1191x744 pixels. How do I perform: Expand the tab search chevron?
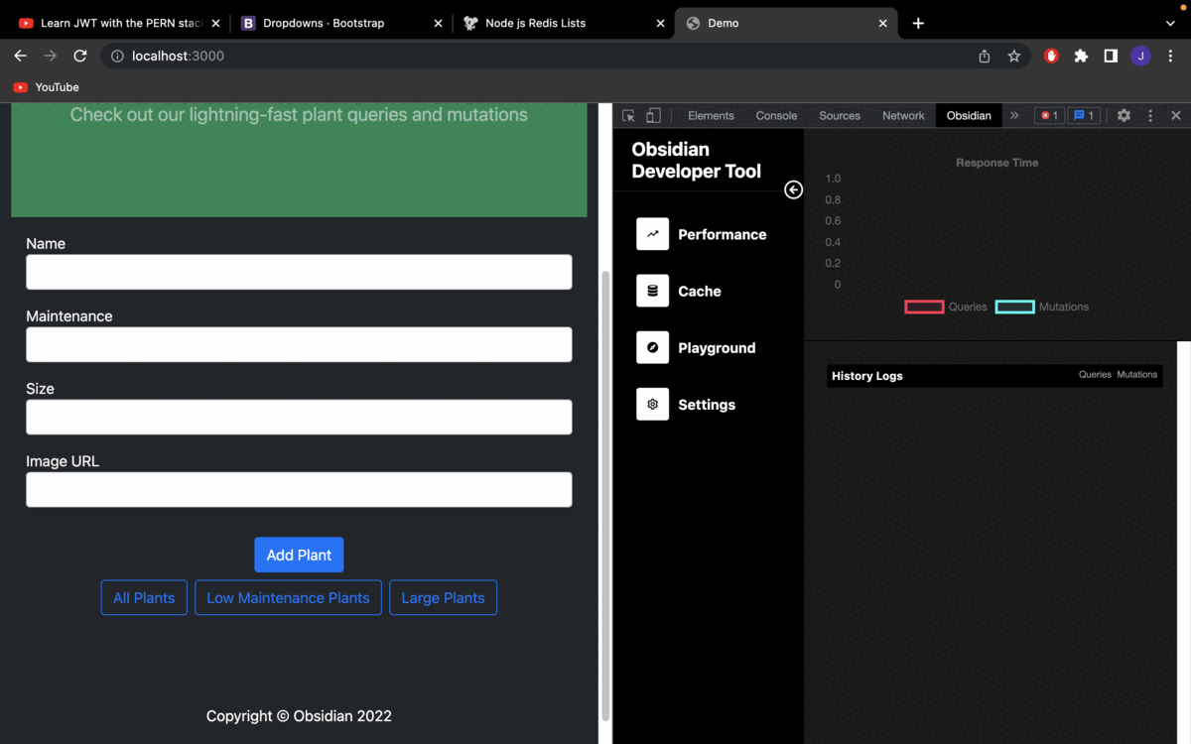(1170, 23)
